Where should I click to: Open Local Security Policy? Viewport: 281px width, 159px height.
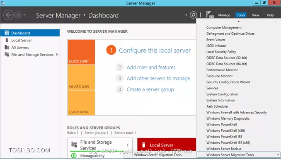coord(221,52)
